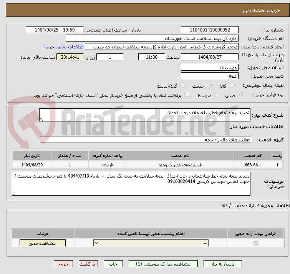Click the توضیحات خریدار text box
Image resolution: width=290 pixels, height=274 pixels.
coord(131,184)
